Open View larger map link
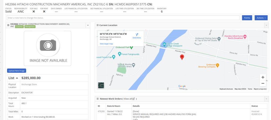 [x=106, y=44]
